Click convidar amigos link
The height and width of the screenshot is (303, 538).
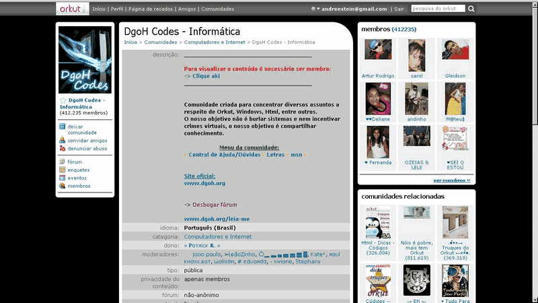click(87, 141)
